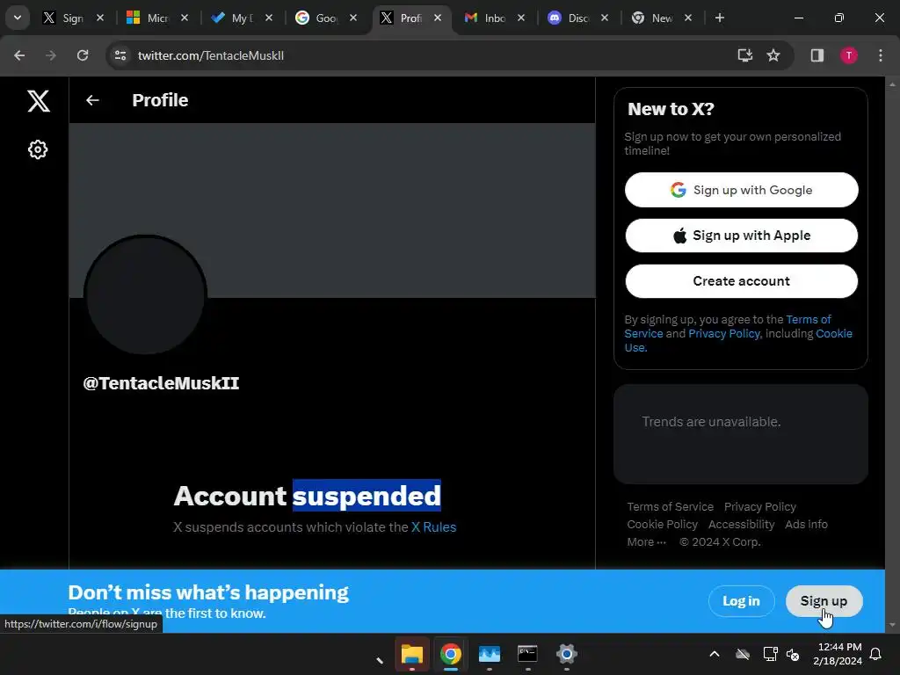This screenshot has height=675, width=900.
Task: Open footer Ads info link
Action: [x=807, y=524]
